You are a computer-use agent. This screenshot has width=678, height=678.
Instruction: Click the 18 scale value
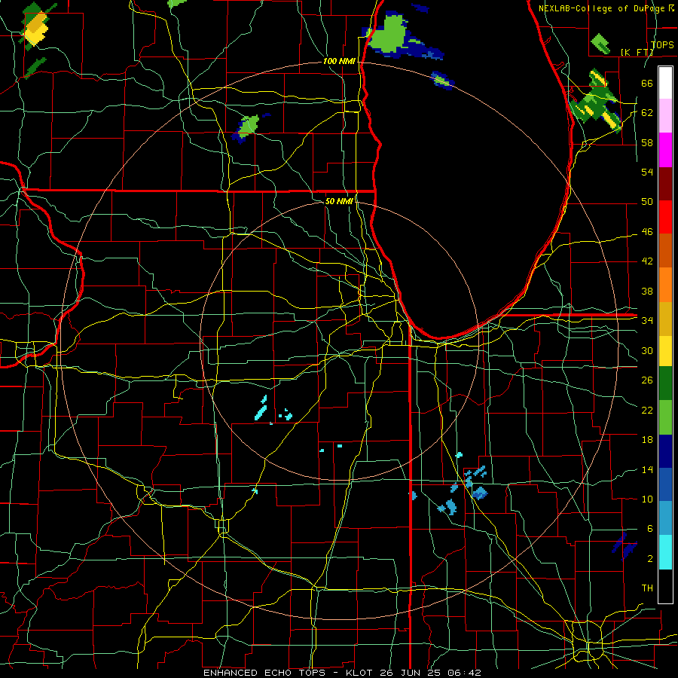tap(647, 440)
